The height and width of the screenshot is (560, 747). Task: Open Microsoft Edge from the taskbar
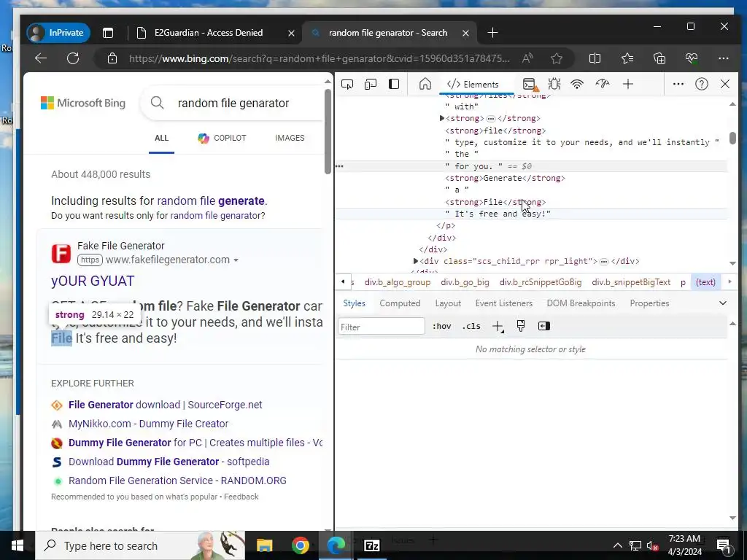click(336, 545)
